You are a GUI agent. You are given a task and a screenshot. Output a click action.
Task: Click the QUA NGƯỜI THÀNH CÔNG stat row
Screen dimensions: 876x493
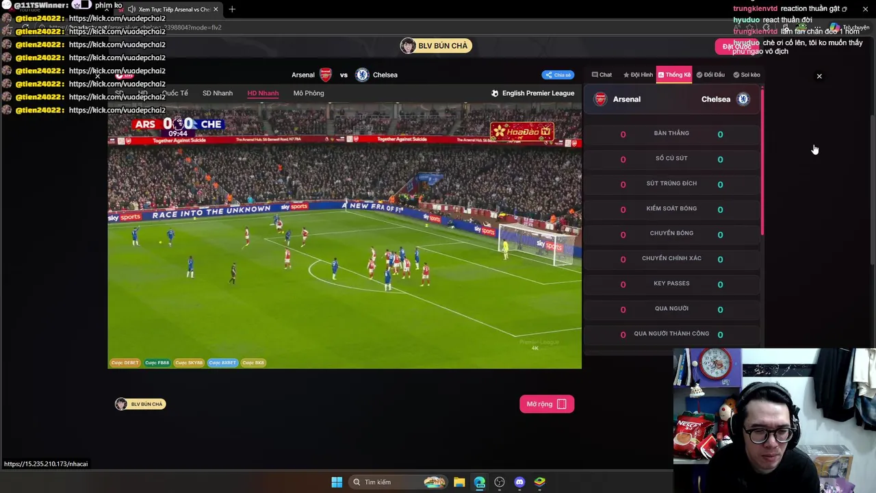671,334
